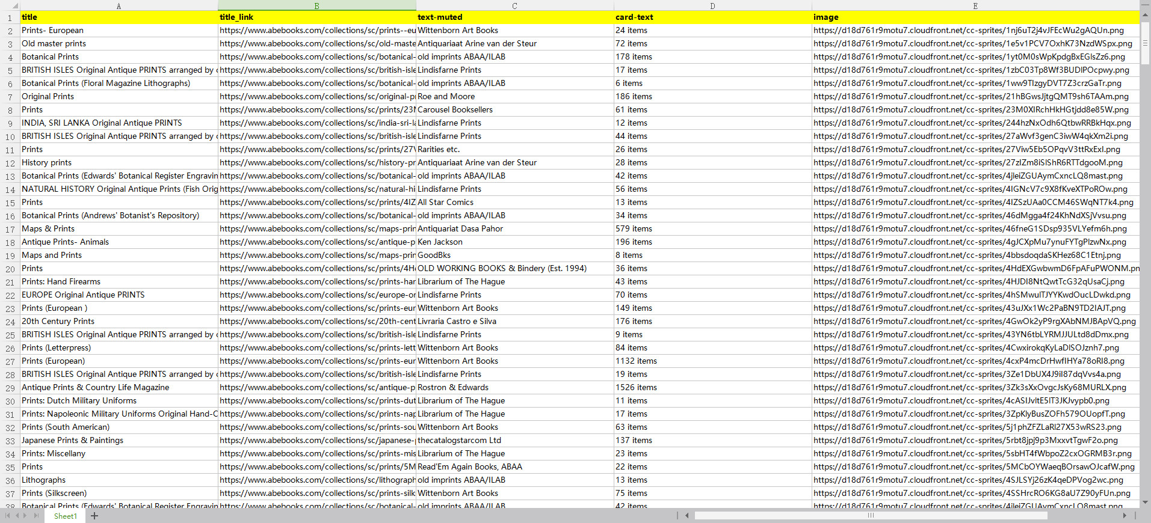Select cell '186 items'
1151x523 pixels.
(712, 97)
